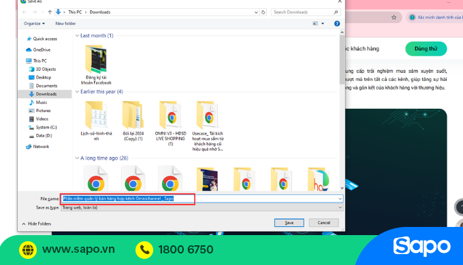
Task: Open view options dropdown arrow
Action: [x=323, y=23]
